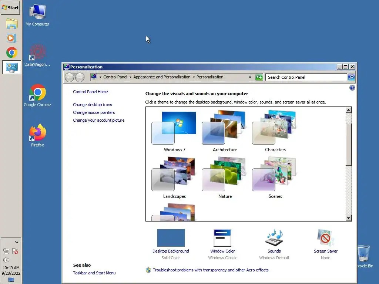Expand dropdown arrow after Appearance and Personalization

coord(194,77)
